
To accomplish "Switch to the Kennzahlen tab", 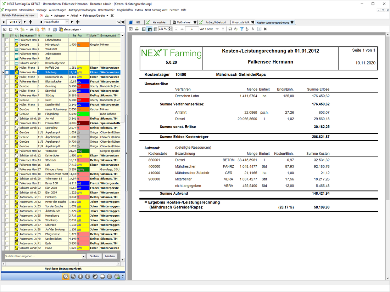I will coord(159,22).
